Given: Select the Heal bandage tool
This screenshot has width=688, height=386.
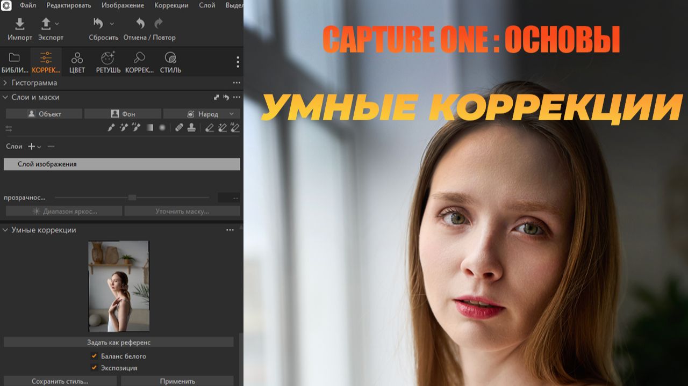Looking at the screenshot, I should (180, 128).
